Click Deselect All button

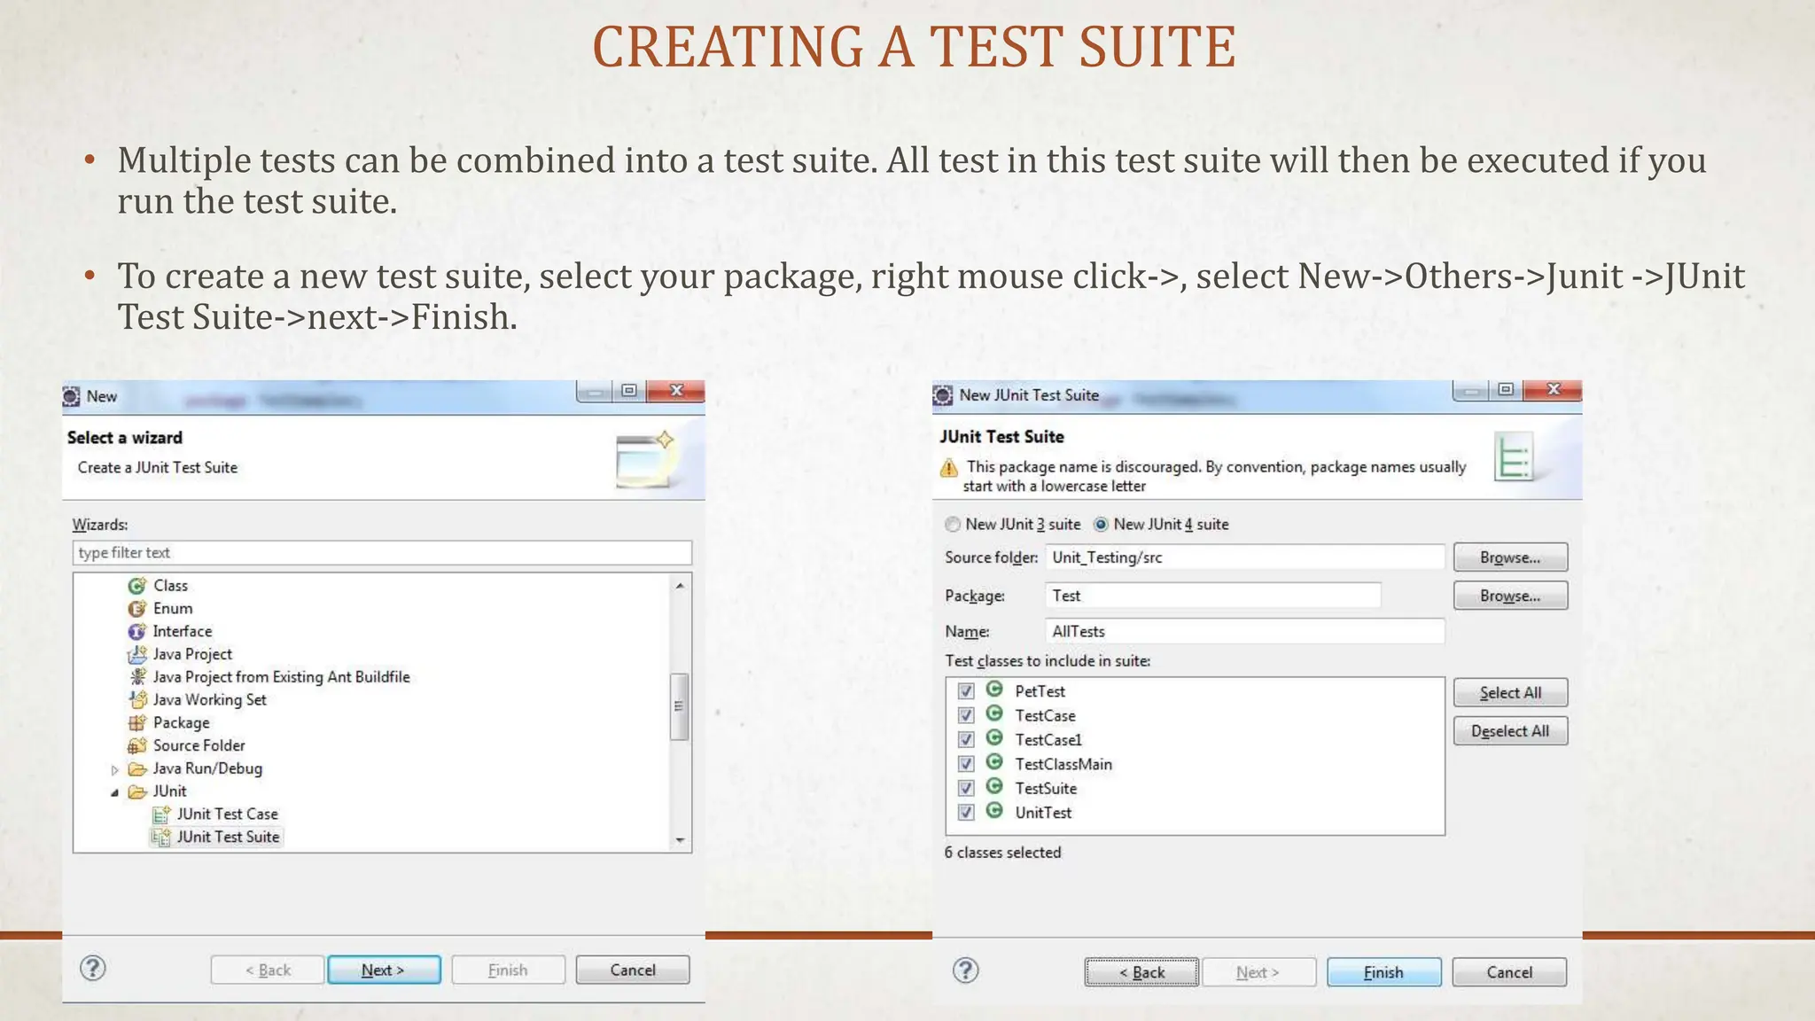1509,731
